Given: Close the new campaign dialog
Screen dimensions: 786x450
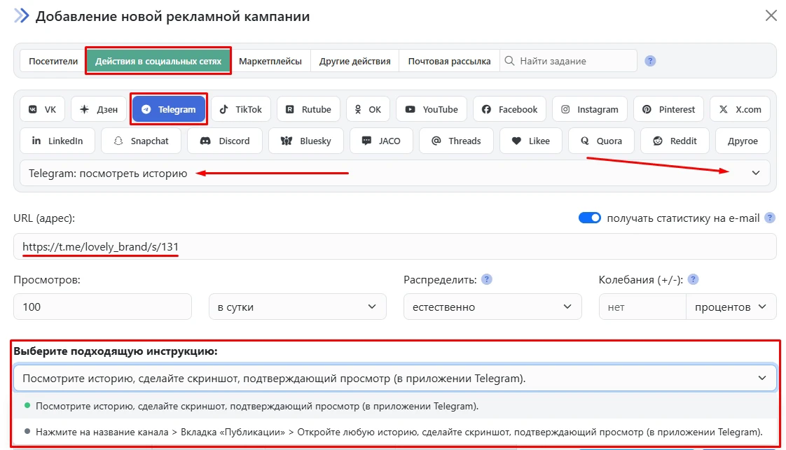Looking at the screenshot, I should pos(771,15).
